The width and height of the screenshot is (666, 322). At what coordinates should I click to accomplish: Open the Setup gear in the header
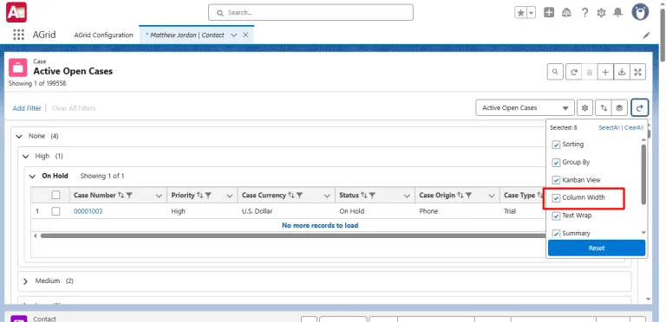click(601, 13)
